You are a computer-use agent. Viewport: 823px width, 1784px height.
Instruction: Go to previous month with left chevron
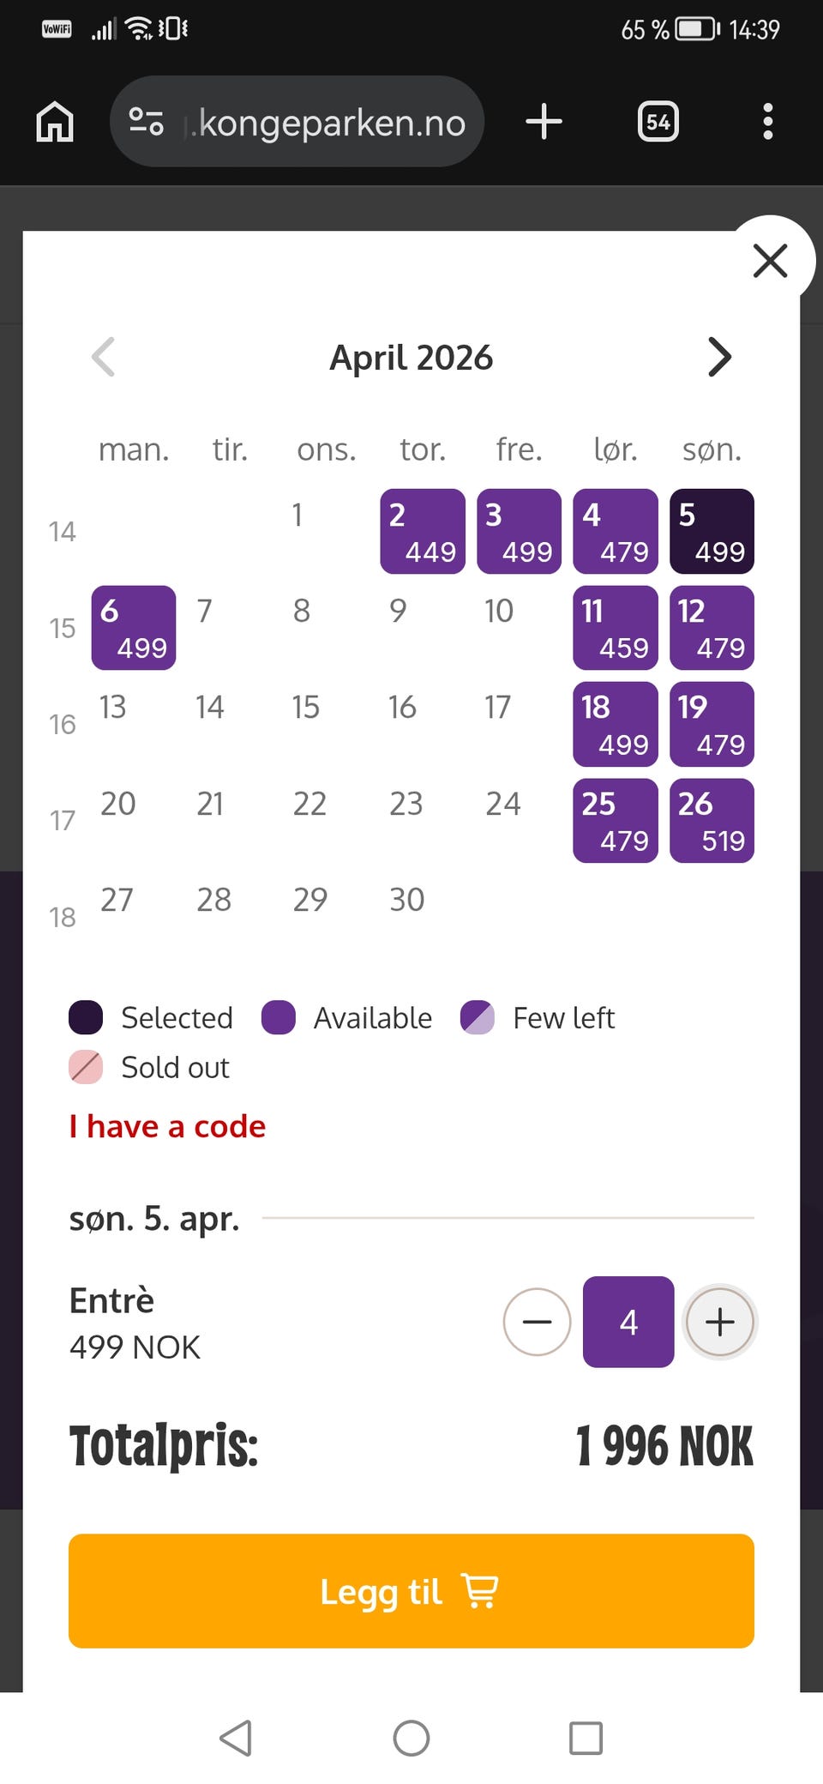103,358
